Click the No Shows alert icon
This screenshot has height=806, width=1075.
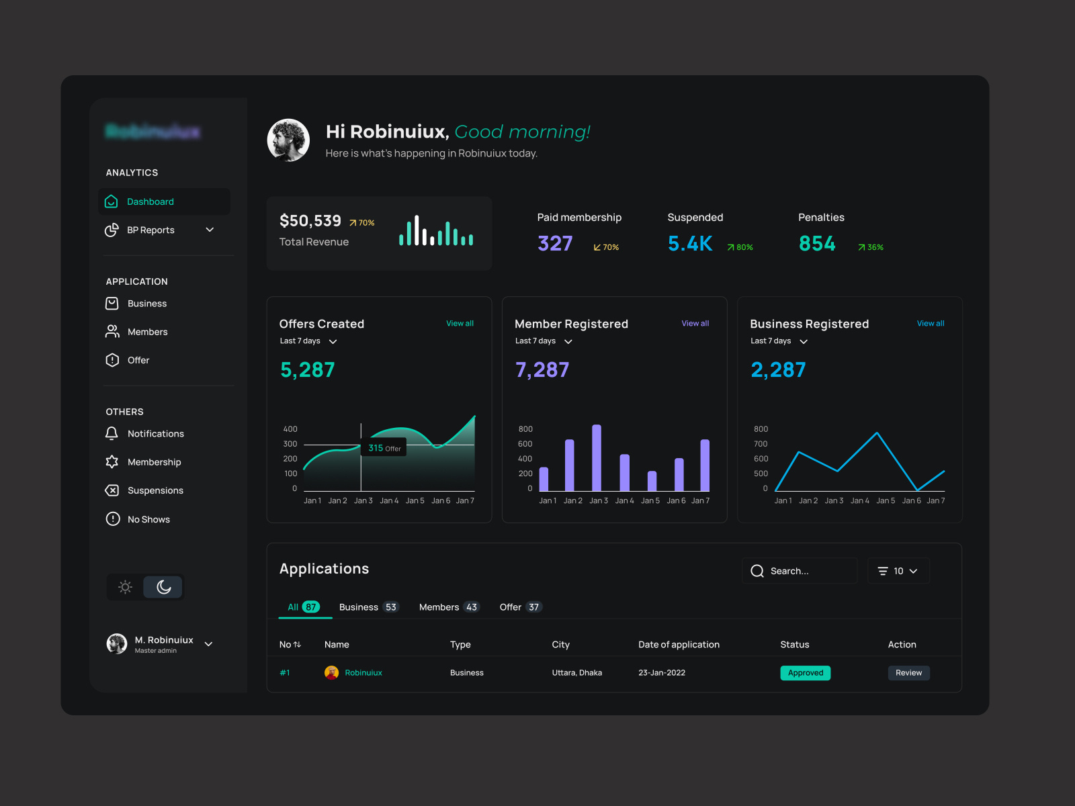(112, 519)
